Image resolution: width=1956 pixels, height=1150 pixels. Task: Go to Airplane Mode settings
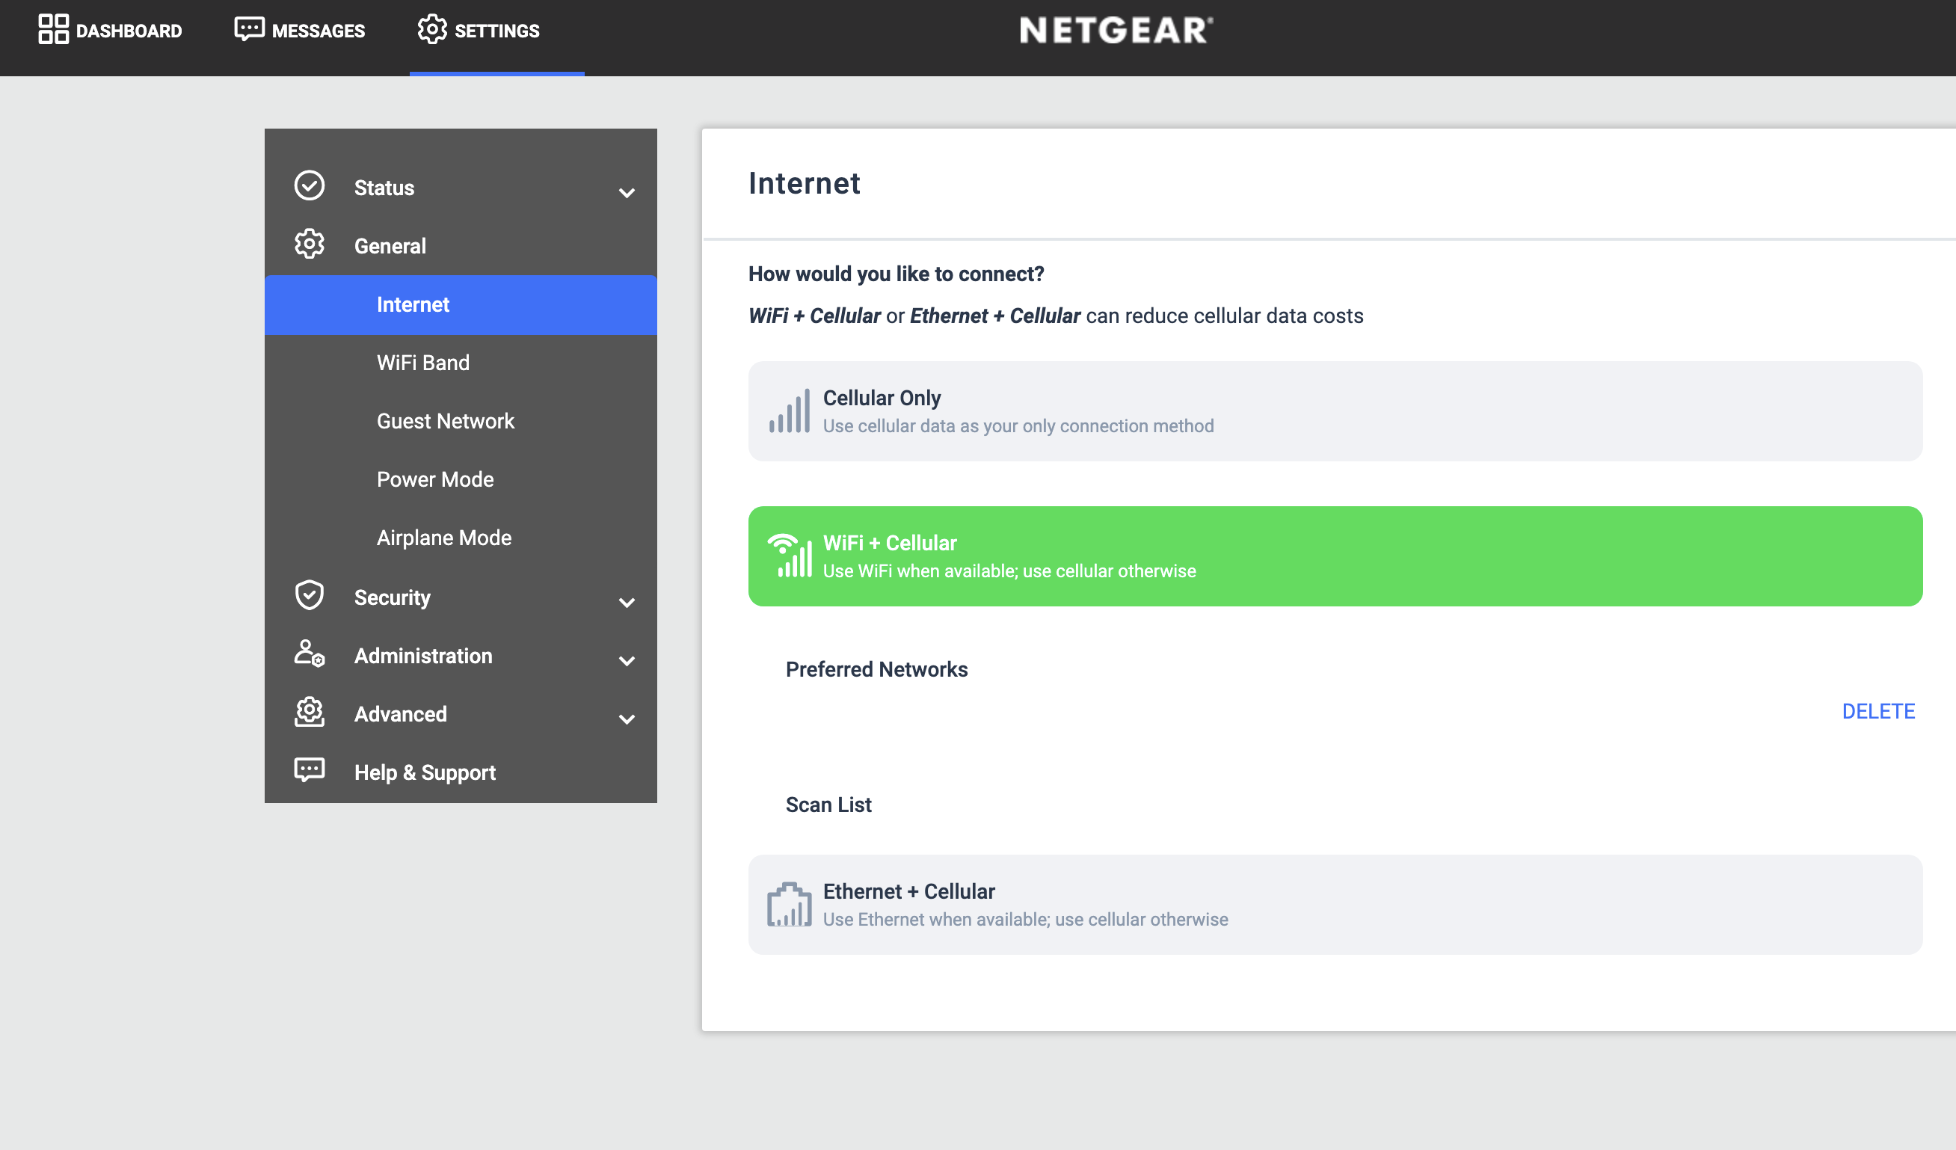444,537
